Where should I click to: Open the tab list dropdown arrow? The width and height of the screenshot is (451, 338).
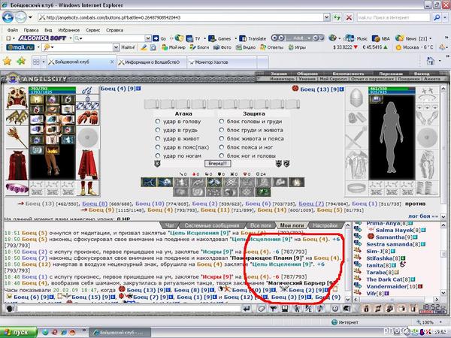[44, 62]
